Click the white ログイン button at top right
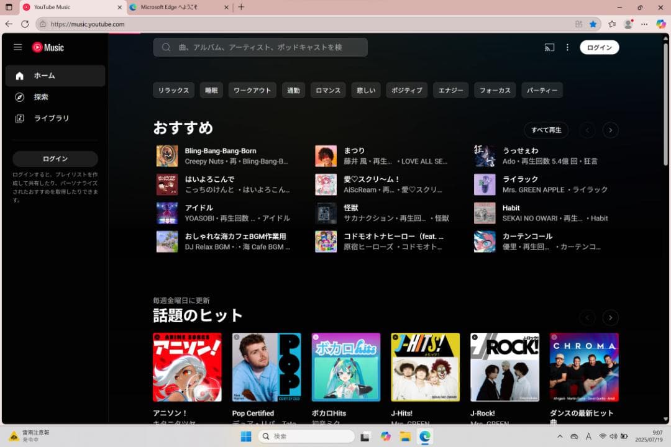 [599, 47]
